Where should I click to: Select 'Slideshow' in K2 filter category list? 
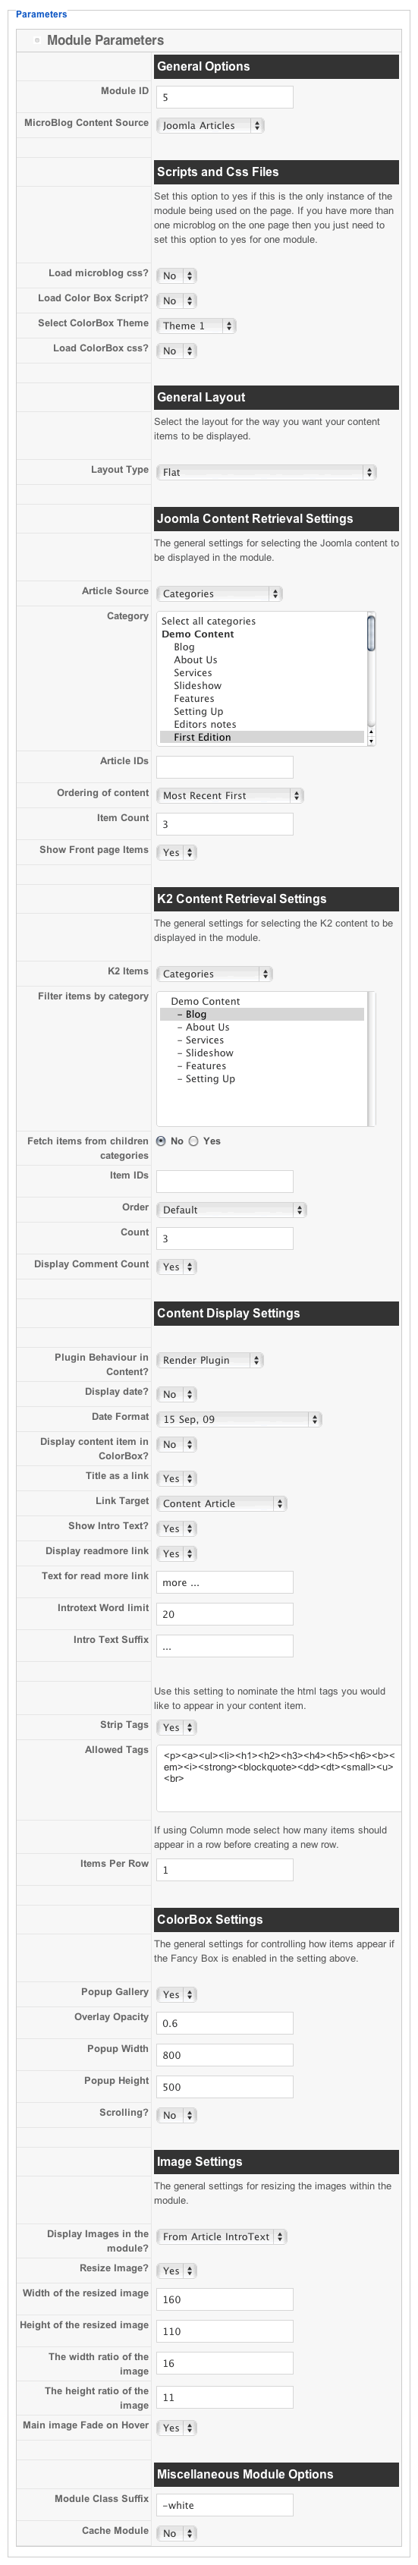(x=209, y=1053)
